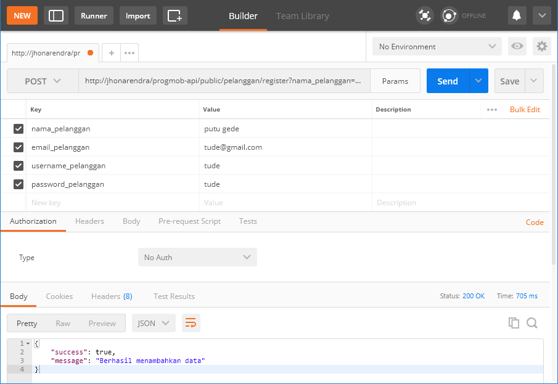Open the JSON format dropdown
The width and height of the screenshot is (558, 384).
(154, 323)
